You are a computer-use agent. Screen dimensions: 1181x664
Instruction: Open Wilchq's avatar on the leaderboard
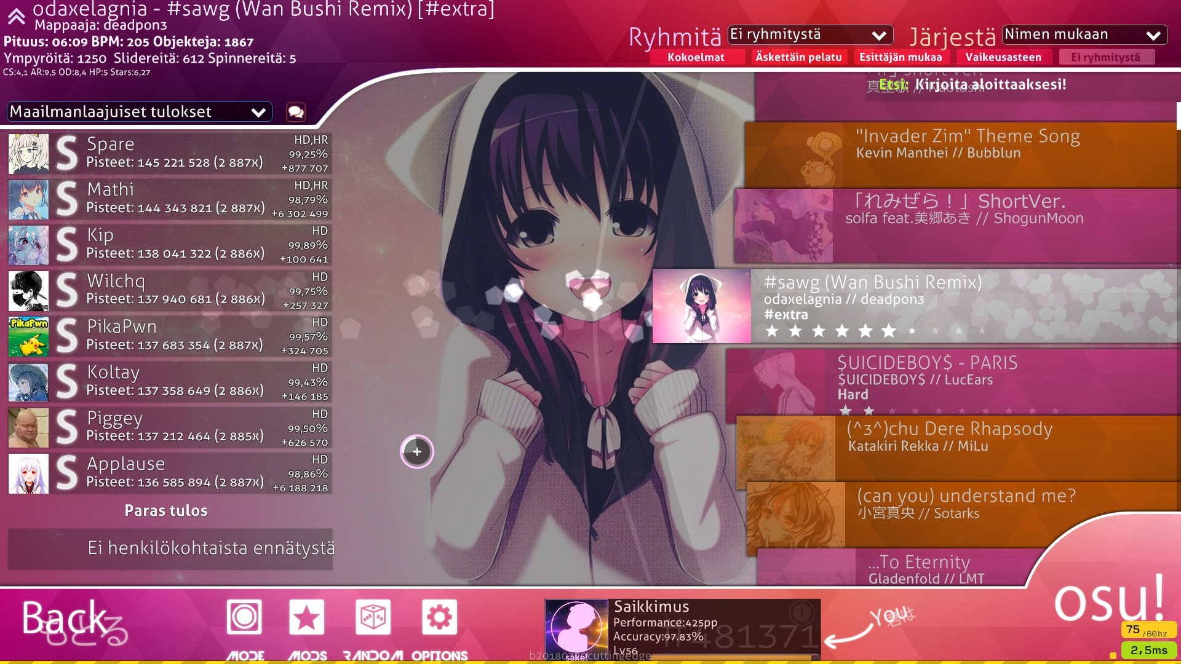[28, 291]
